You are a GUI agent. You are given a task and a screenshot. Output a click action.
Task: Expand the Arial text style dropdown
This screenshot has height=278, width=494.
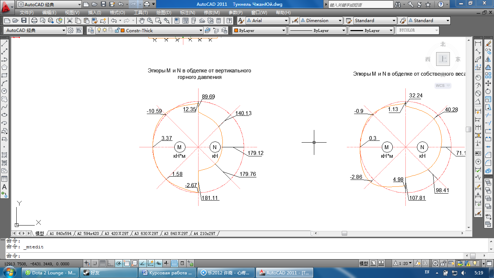[x=286, y=21]
